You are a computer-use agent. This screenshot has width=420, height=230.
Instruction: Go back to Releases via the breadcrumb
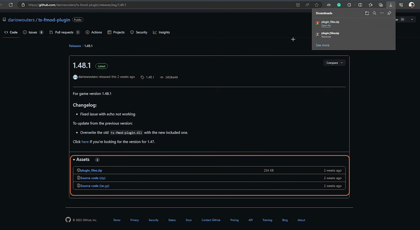point(75,46)
